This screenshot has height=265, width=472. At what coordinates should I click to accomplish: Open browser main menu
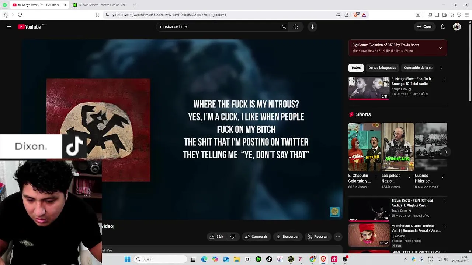point(467,15)
